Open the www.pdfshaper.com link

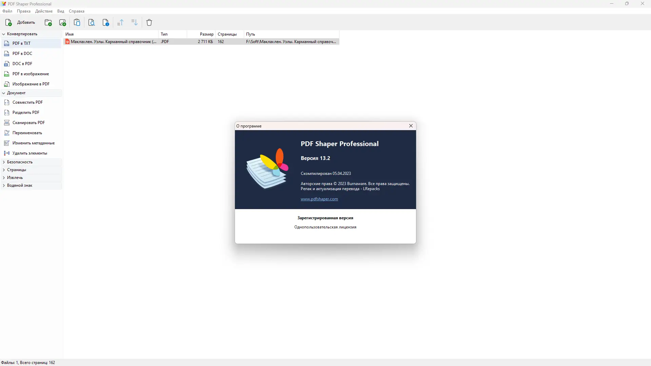coord(319,199)
